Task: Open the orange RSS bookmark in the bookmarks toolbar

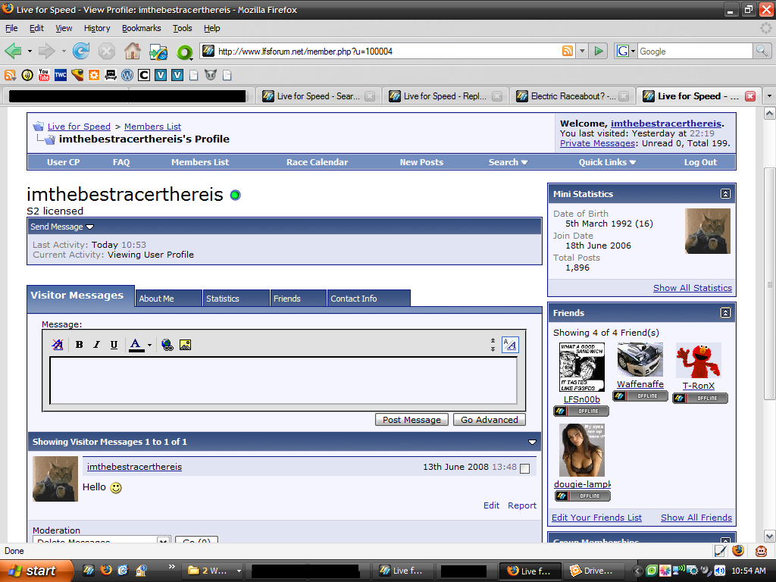Action: coord(10,75)
